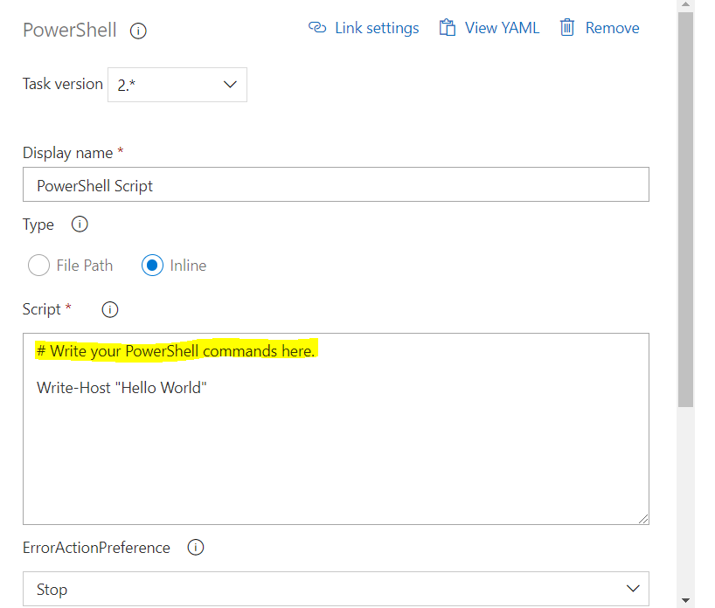Click the ErrorActionPreference label
The image size is (715, 608).
96,548
